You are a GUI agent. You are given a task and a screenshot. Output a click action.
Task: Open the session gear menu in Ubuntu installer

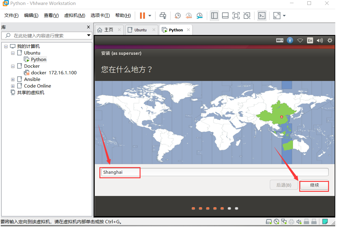(x=330, y=40)
